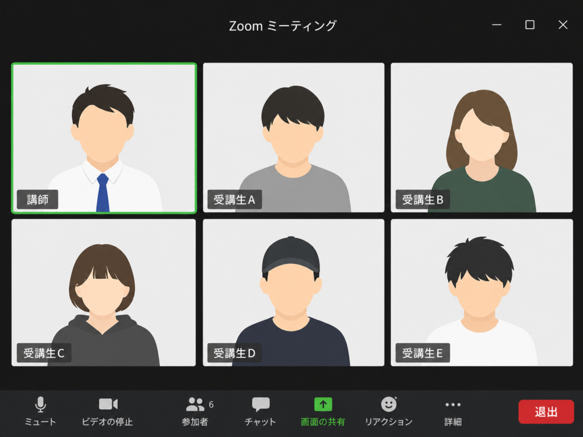Screen dimensions: 583x437
Task: Stop video via ビデオの停止 camera icon
Action: (x=108, y=404)
